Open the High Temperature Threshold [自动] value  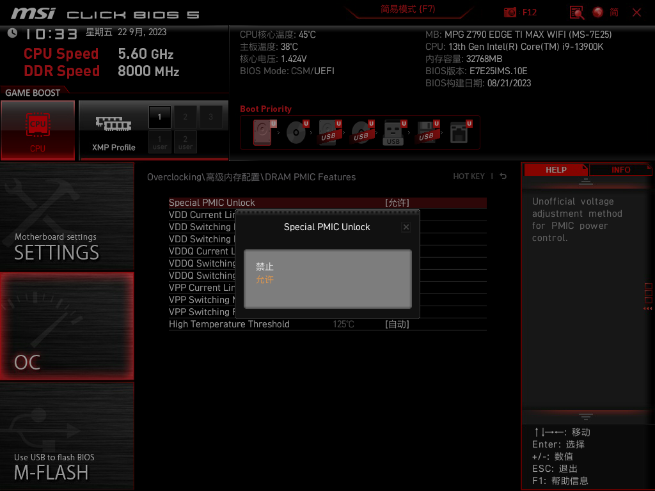pyautogui.click(x=397, y=324)
